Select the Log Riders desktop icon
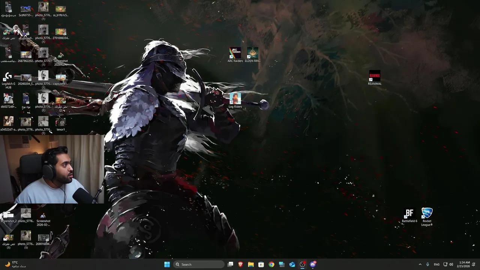 pos(235,100)
